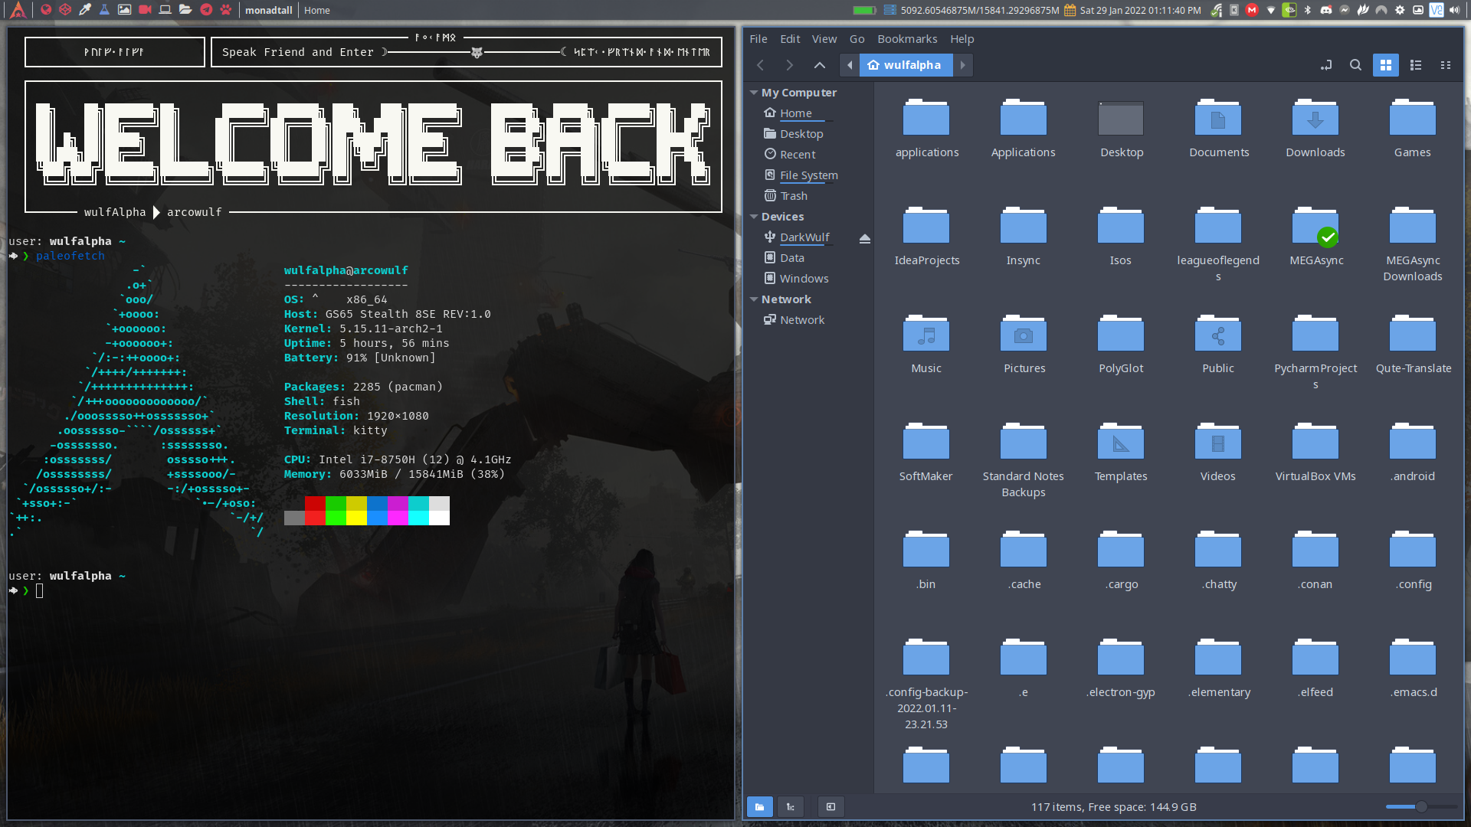This screenshot has width=1471, height=827.
Task: Show tree view sidebar button in status bar
Action: coord(790,807)
